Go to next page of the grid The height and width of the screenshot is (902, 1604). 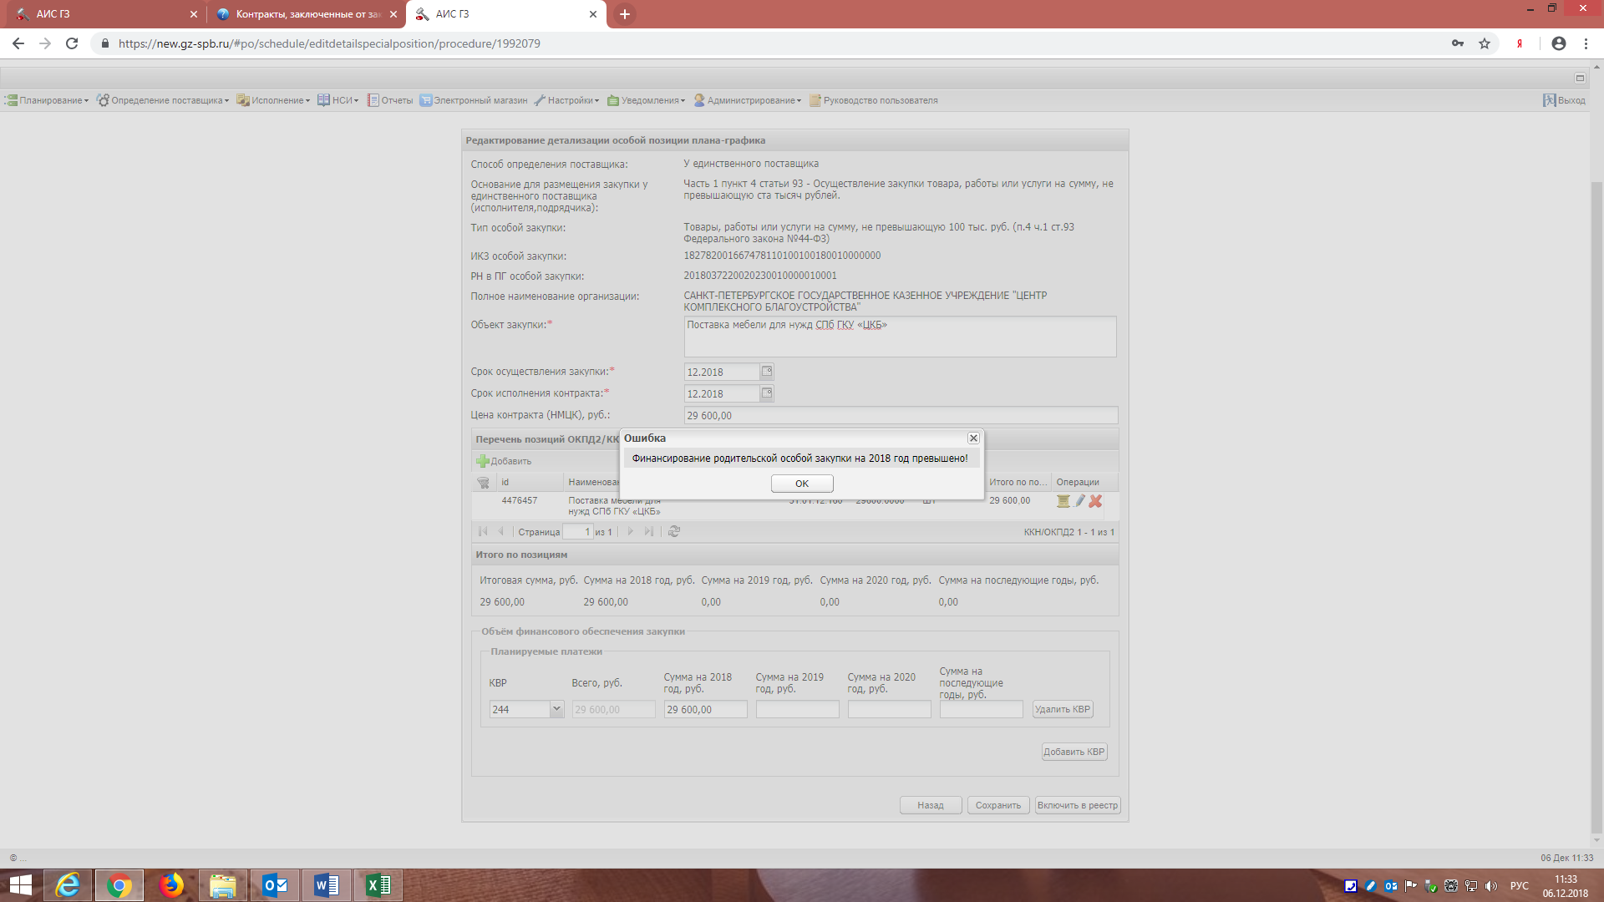pyautogui.click(x=631, y=531)
